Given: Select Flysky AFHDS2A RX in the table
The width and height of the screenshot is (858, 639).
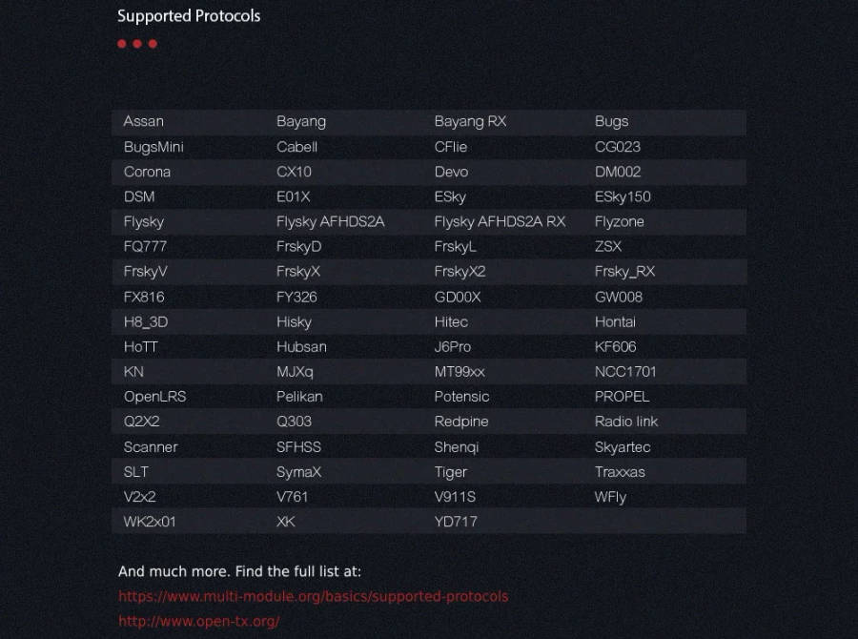Looking at the screenshot, I should 500,221.
